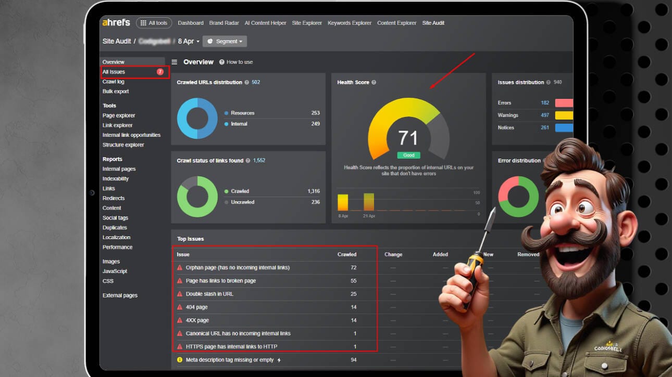
Task: Open the Crawl log sidebar item
Action: pos(113,82)
